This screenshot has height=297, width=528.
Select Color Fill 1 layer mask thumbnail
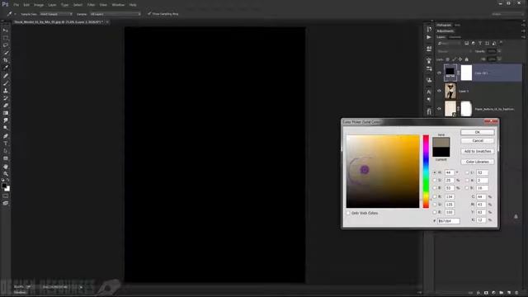coord(466,73)
